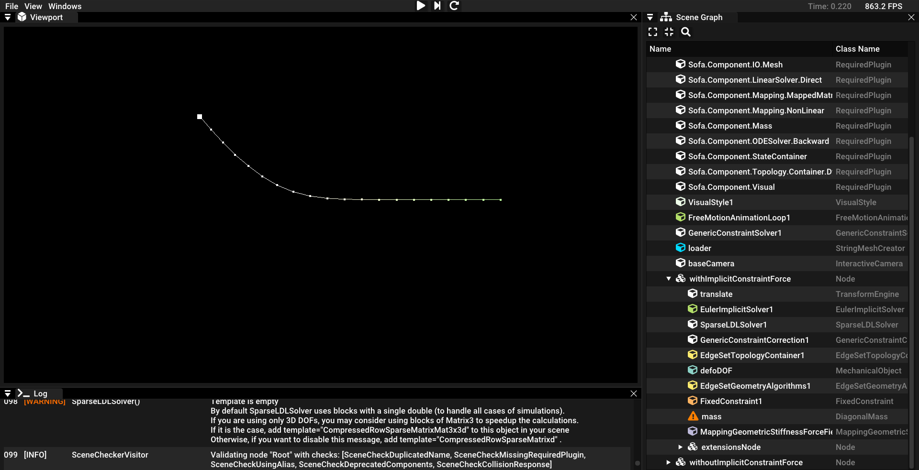This screenshot has height=470, width=919.
Task: Open the Scene Graph panel dropdown arrow
Action: tap(650, 17)
